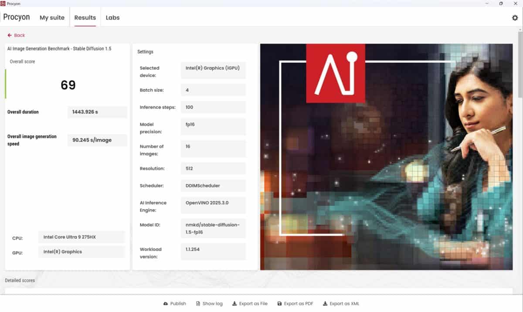Image resolution: width=523 pixels, height=312 pixels.
Task: Click the Scheduler DDIMScheduler field
Action: 213,186
